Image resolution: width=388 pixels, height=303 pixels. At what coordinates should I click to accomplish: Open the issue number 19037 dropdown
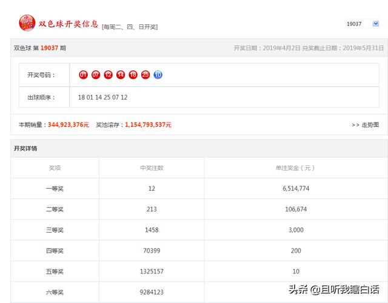pyautogui.click(x=362, y=24)
